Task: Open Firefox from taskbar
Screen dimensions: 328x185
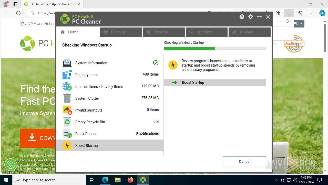Action: tap(130, 180)
